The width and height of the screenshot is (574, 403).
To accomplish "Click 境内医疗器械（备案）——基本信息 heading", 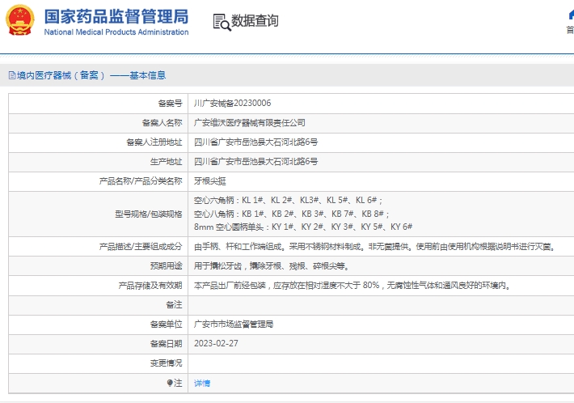I will (x=91, y=75).
